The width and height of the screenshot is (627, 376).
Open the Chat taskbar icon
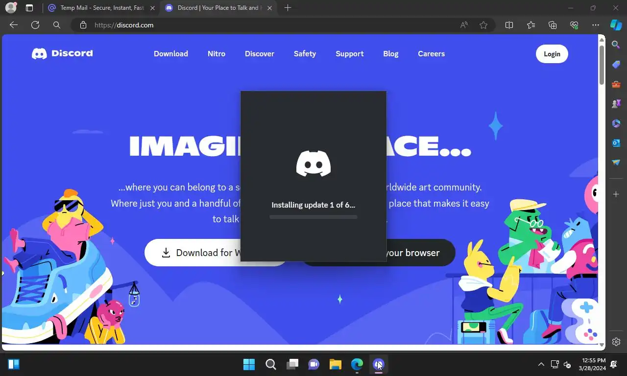pyautogui.click(x=313, y=364)
